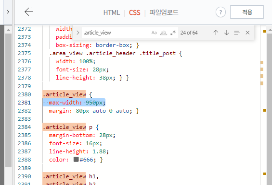Viewport: 272px width, 185px height.
Task: Toggle regular expression search option
Action: pos(173,33)
